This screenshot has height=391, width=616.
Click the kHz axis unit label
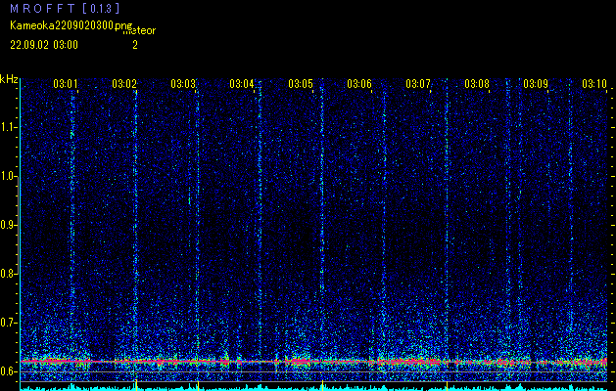(9, 79)
